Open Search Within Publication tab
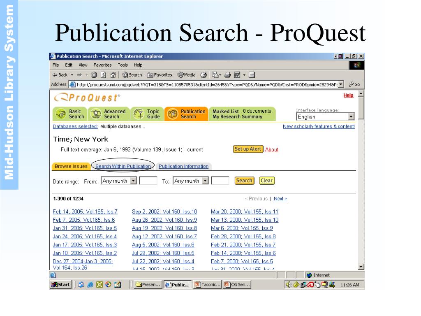 123,166
